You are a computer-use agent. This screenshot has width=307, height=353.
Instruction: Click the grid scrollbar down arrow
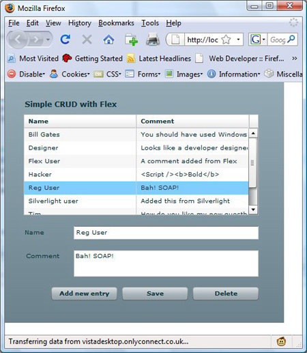click(x=253, y=210)
